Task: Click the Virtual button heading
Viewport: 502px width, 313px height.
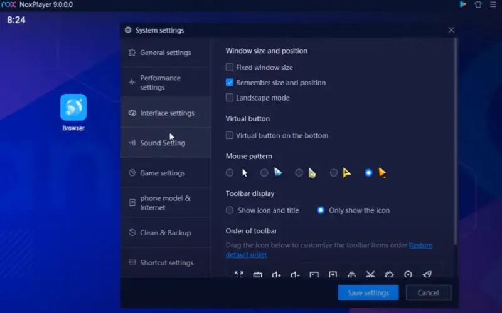Action: (x=247, y=118)
